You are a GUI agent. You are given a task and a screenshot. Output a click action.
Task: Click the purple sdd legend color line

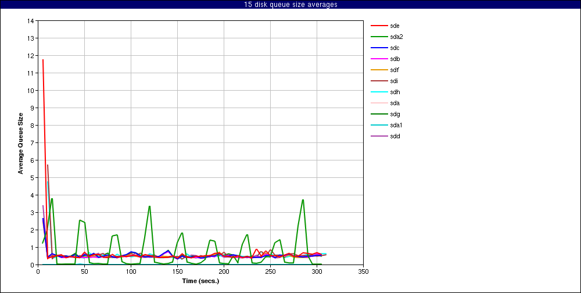pyautogui.click(x=379, y=137)
